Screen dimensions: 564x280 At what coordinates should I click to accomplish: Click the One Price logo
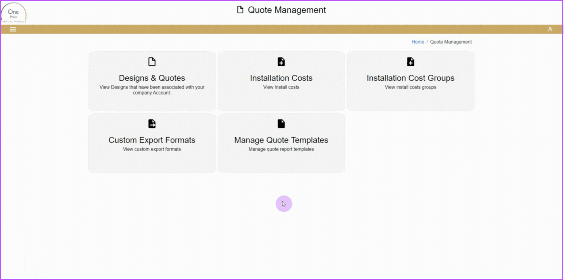click(x=14, y=13)
